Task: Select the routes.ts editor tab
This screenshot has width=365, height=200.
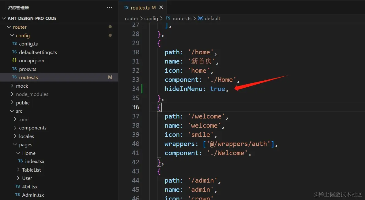Action: pos(143,7)
